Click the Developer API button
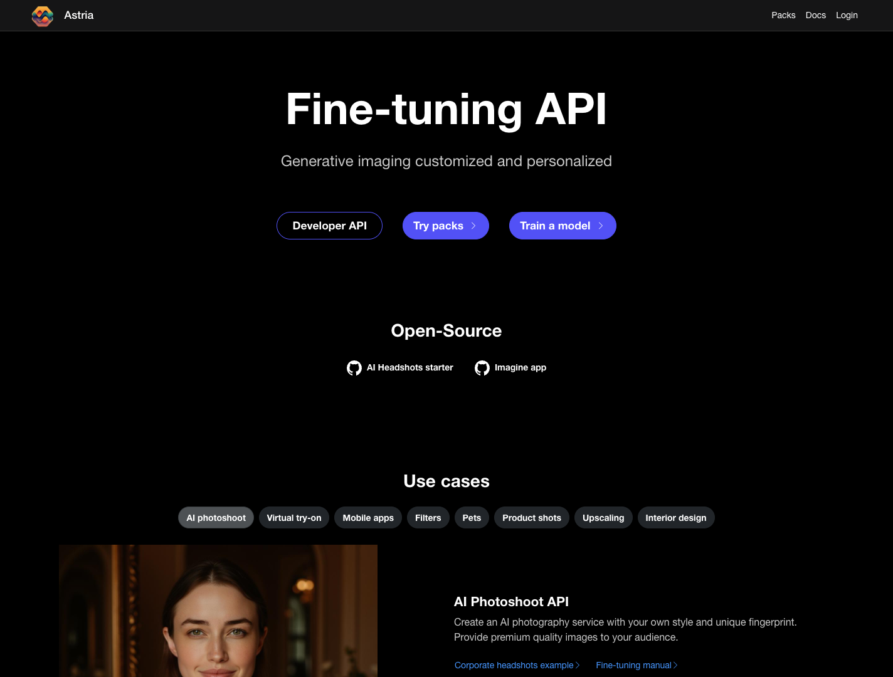The width and height of the screenshot is (893, 677). (329, 226)
